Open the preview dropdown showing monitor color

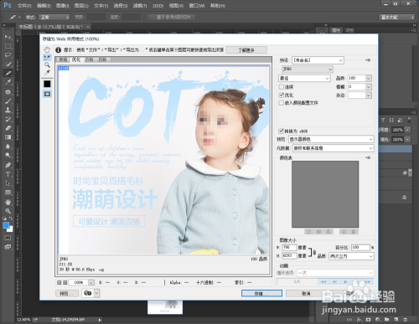(x=331, y=139)
